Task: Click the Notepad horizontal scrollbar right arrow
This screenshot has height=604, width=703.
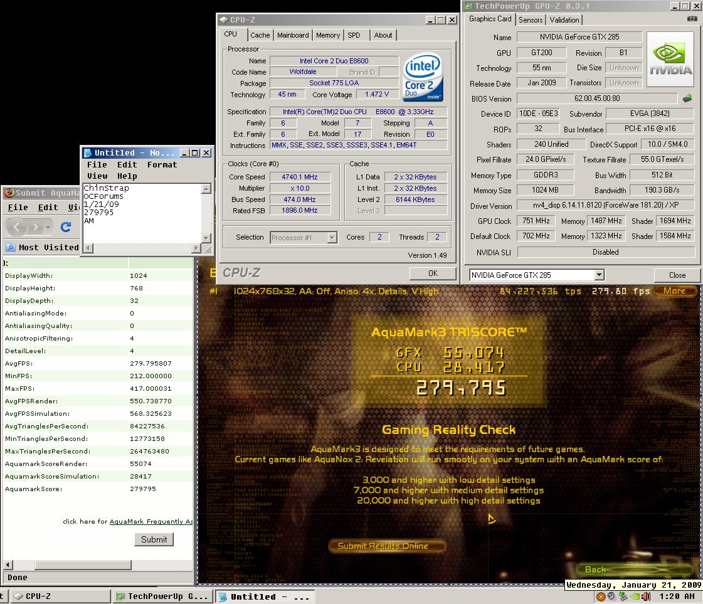Action: pyautogui.click(x=196, y=248)
